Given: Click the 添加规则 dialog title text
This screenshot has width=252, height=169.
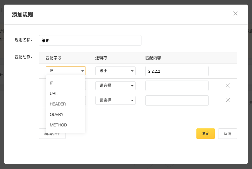Looking at the screenshot, I should click(x=22, y=14).
